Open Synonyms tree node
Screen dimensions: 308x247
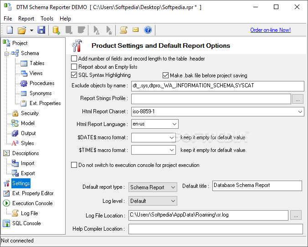pos(41,93)
